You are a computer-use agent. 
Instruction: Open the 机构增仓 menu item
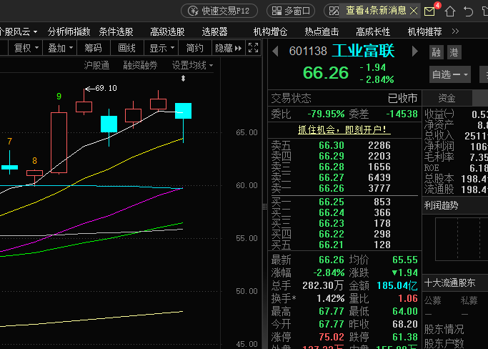(270, 31)
